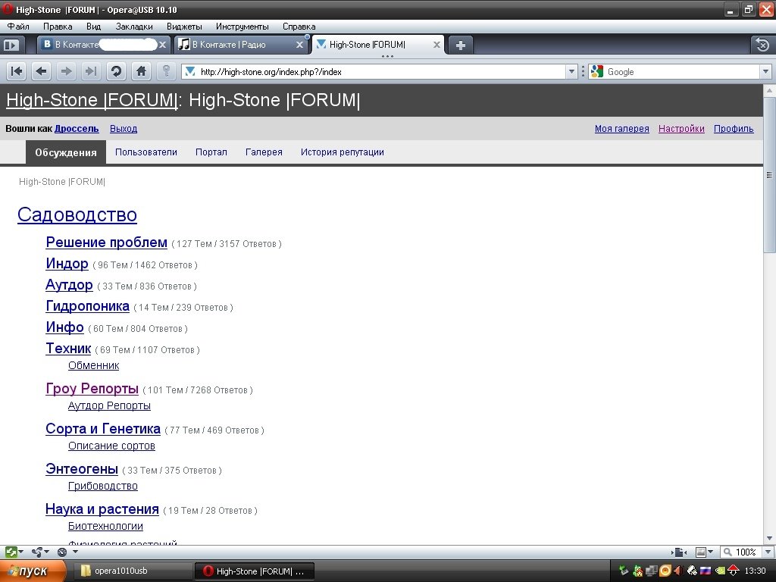Open the Гроу Репорты forum section
The image size is (776, 582).
click(92, 389)
